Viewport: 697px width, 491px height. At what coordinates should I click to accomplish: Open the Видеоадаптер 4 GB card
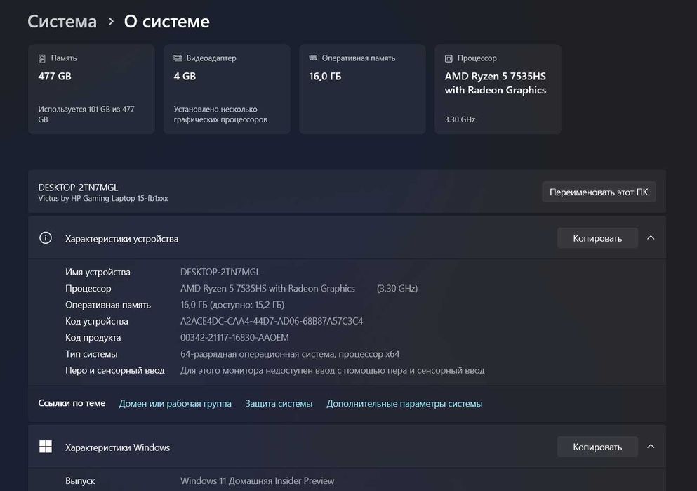(x=227, y=89)
